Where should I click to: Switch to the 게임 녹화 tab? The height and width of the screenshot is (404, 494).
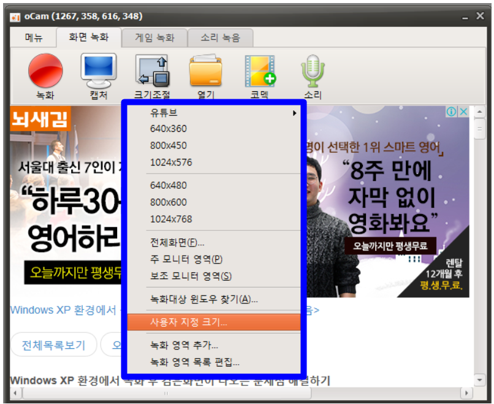154,38
